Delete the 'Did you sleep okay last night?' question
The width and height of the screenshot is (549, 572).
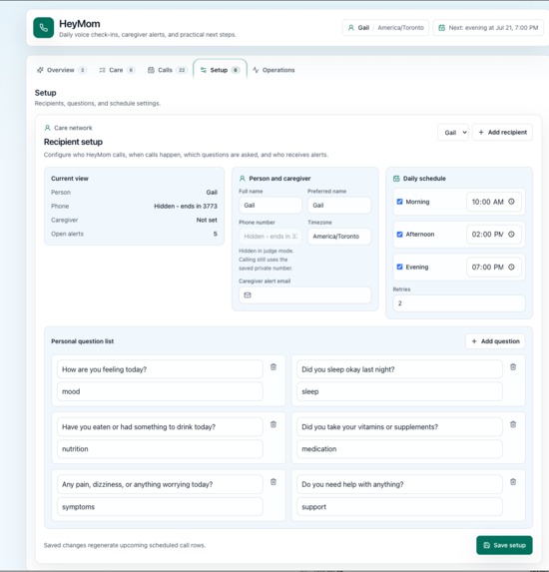click(513, 367)
